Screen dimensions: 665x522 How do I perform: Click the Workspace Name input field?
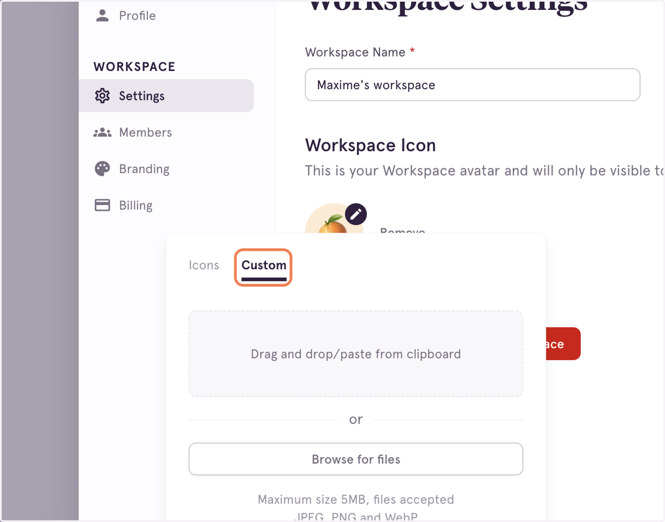tap(473, 85)
